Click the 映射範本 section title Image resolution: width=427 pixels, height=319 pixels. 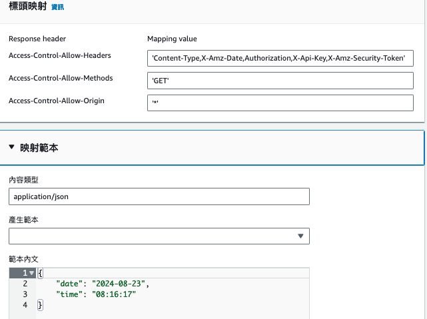point(39,148)
